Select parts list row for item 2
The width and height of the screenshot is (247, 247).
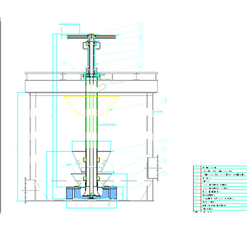pyautogui.click(x=220, y=206)
